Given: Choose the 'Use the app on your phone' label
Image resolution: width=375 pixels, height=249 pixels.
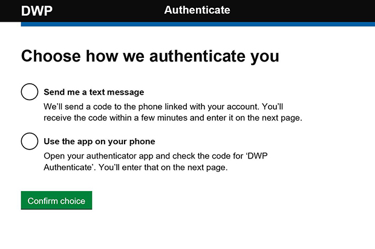Looking at the screenshot, I should click(99, 142).
